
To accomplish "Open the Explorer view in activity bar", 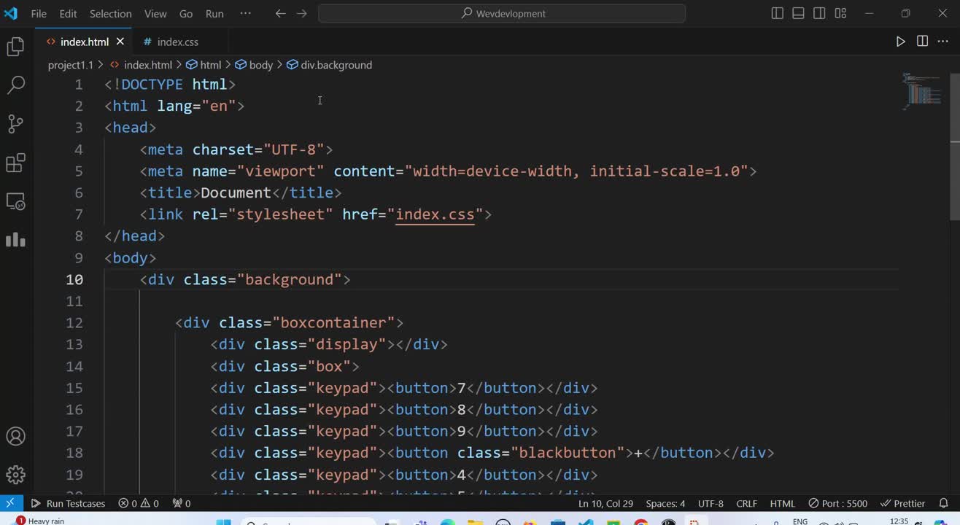I will (15, 47).
